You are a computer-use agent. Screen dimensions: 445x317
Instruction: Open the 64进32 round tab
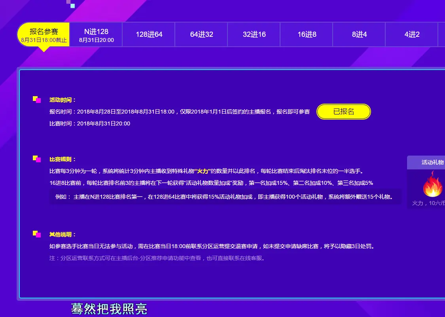[x=201, y=35]
